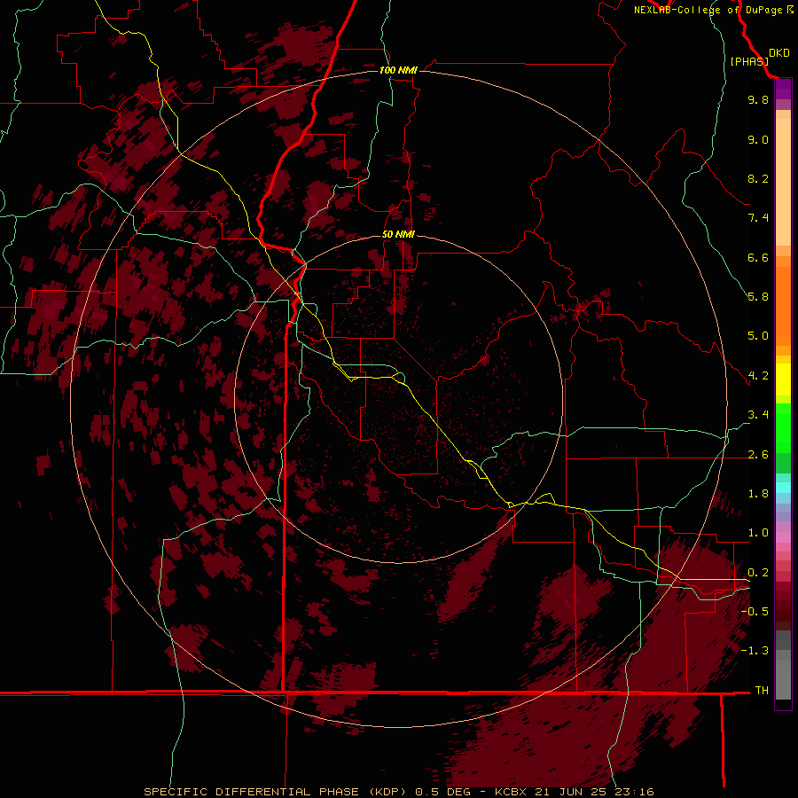Click the "23:16" time in the caption

pyautogui.click(x=635, y=792)
